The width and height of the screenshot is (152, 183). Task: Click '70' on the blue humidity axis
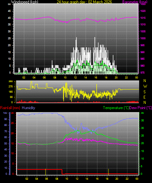(6, 132)
